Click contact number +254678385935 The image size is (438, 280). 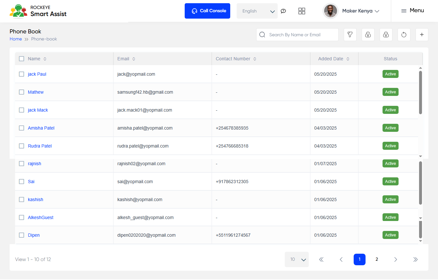click(x=232, y=128)
